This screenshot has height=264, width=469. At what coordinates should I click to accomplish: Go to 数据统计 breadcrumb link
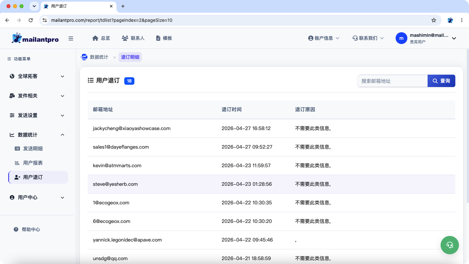(x=99, y=57)
